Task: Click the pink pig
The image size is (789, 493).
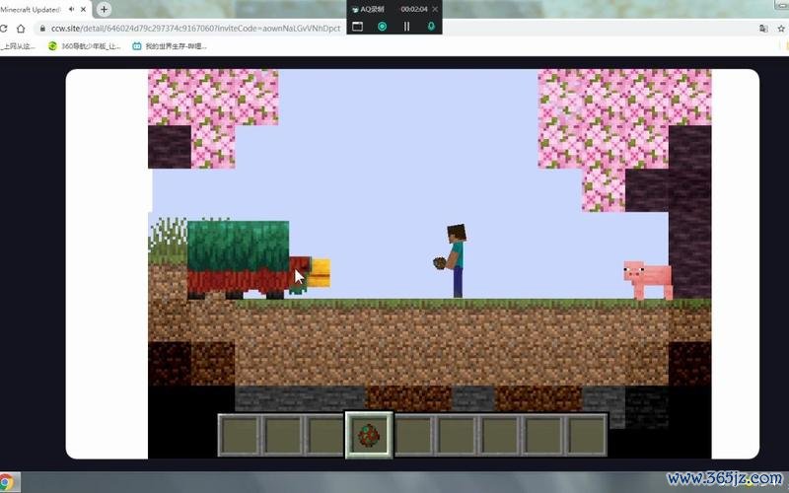Action: pos(648,279)
